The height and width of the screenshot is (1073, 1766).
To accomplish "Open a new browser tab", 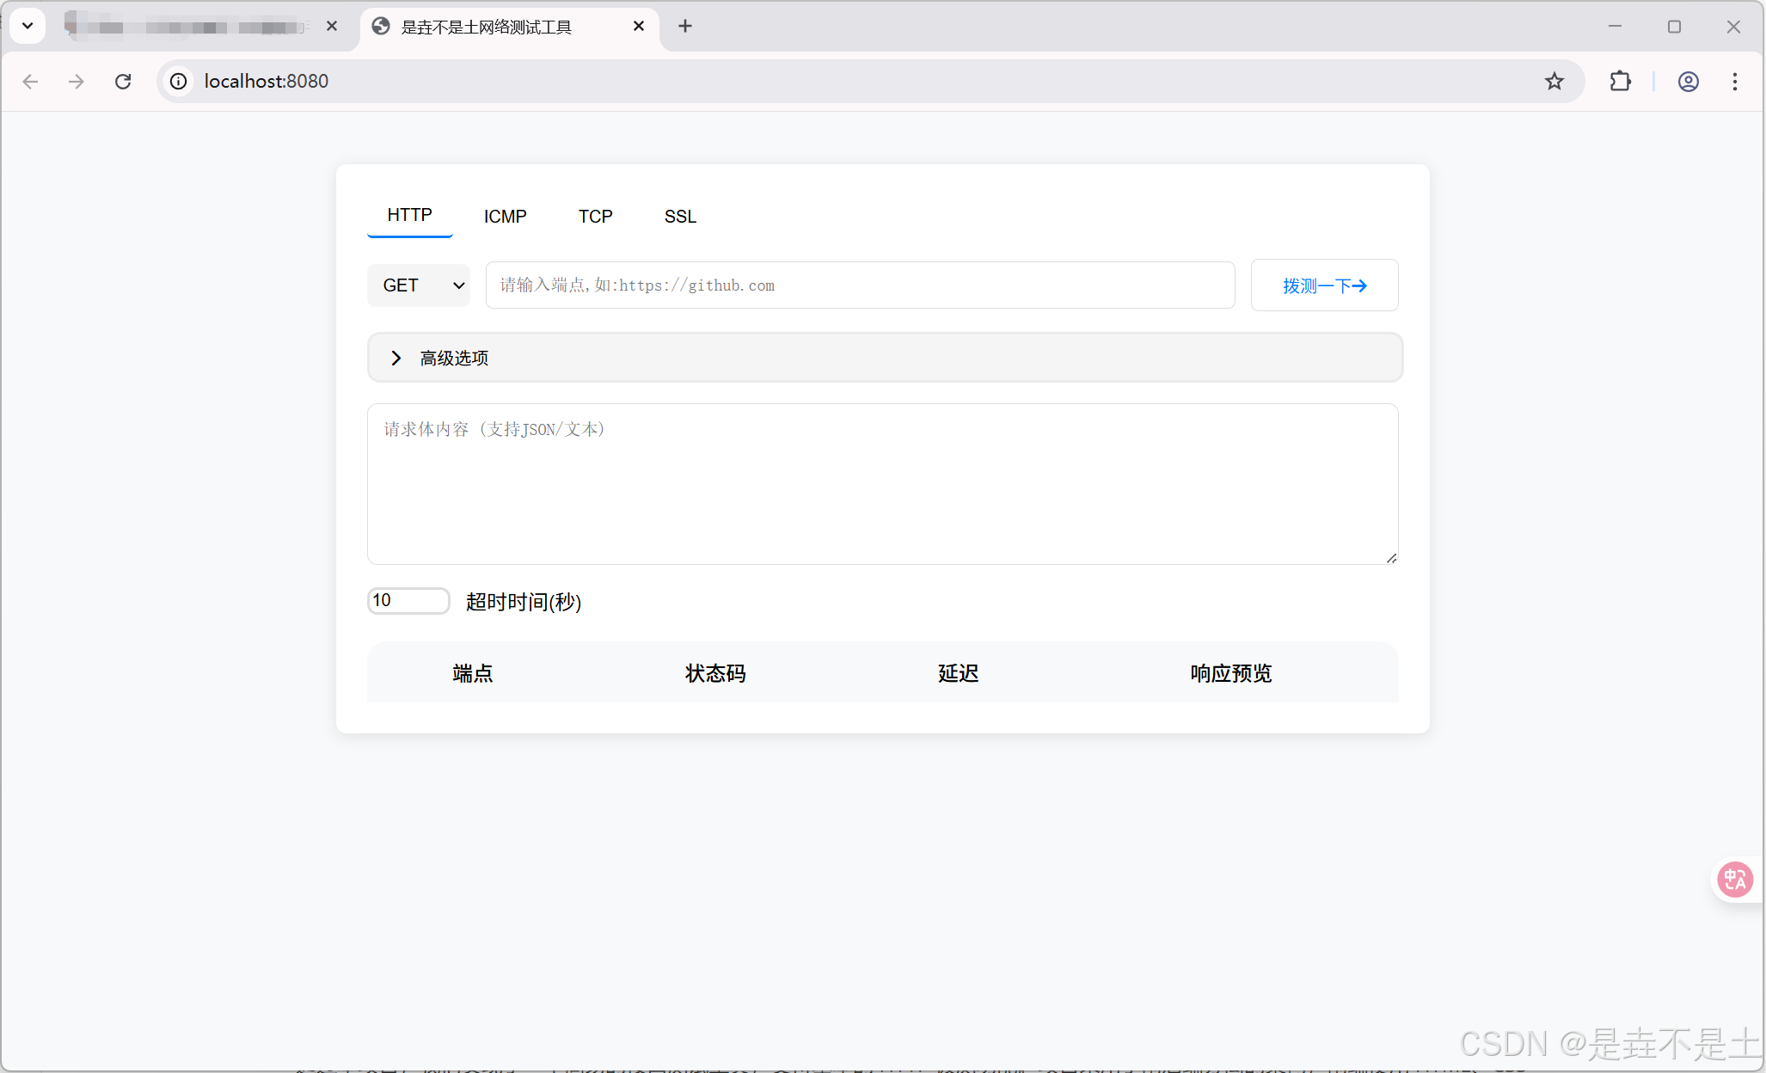I will pyautogui.click(x=684, y=26).
